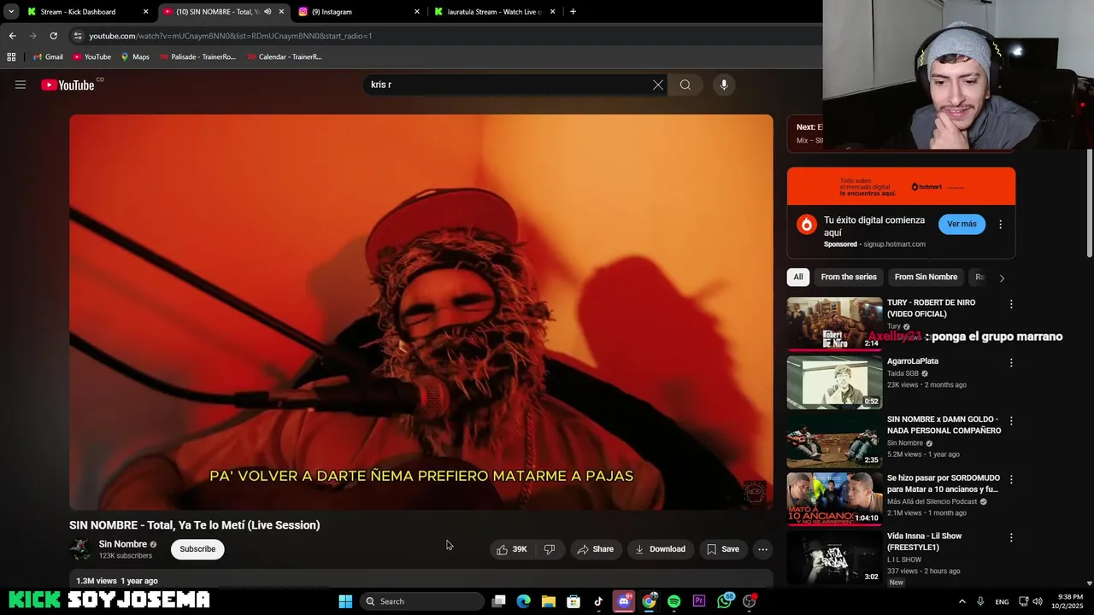Image resolution: width=1094 pixels, height=615 pixels.
Task: Open SIN NOMBRE x DAMN GOLDO video title
Action: (x=944, y=425)
